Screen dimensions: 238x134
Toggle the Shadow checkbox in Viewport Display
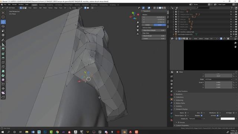[x=202, y=116]
